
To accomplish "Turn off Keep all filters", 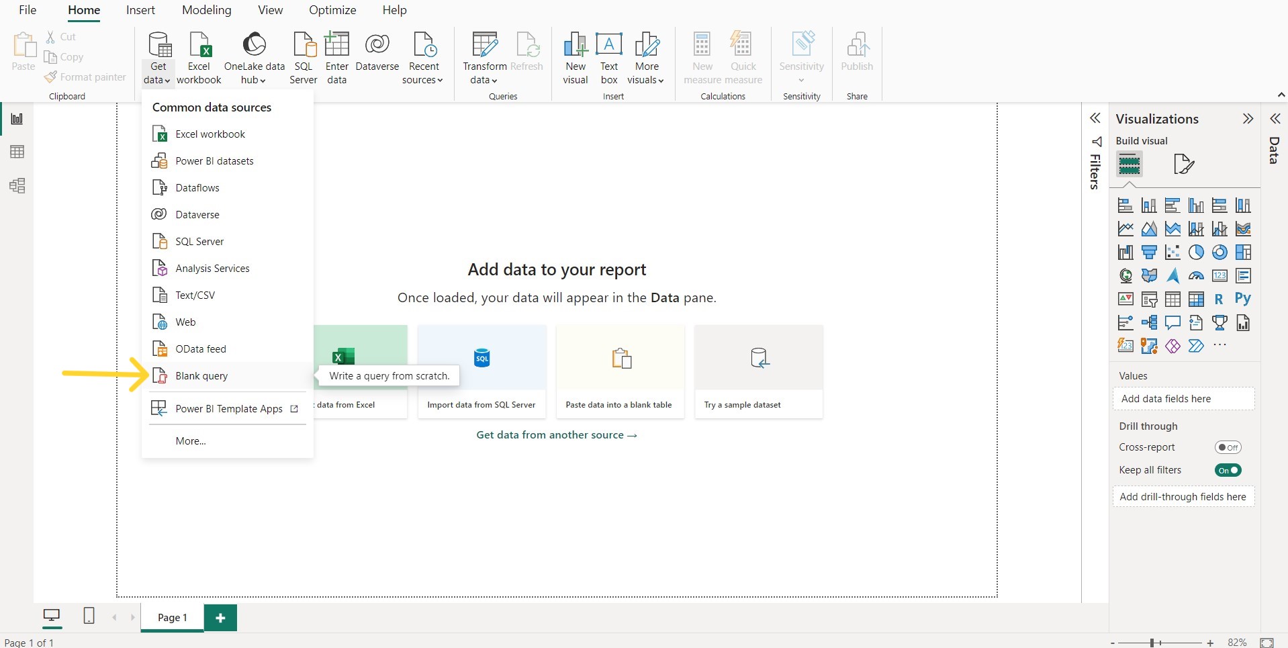I will point(1228,470).
